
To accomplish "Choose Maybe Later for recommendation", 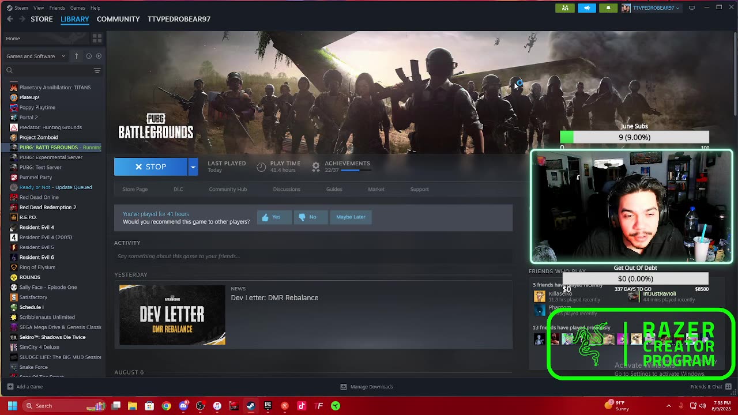I will pos(351,217).
